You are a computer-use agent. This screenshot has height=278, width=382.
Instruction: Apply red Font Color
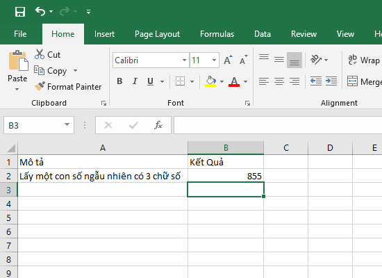click(234, 81)
